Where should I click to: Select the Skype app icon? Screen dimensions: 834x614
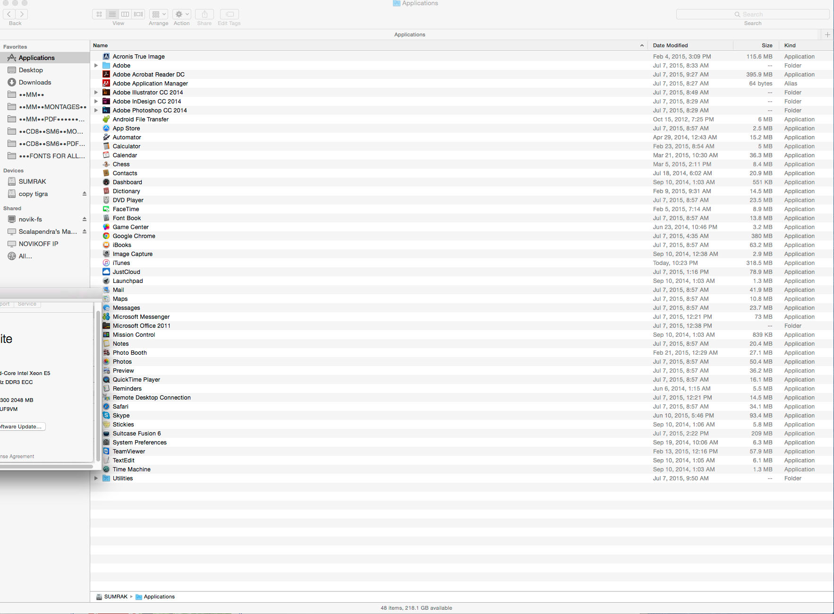tap(106, 415)
